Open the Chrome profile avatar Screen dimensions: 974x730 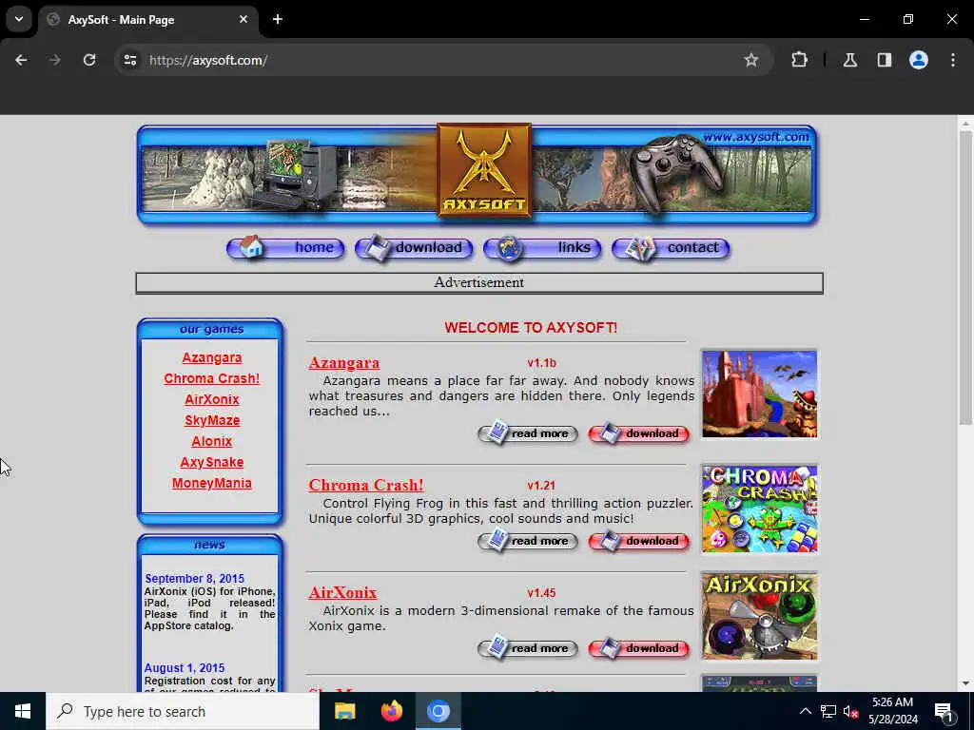click(919, 60)
